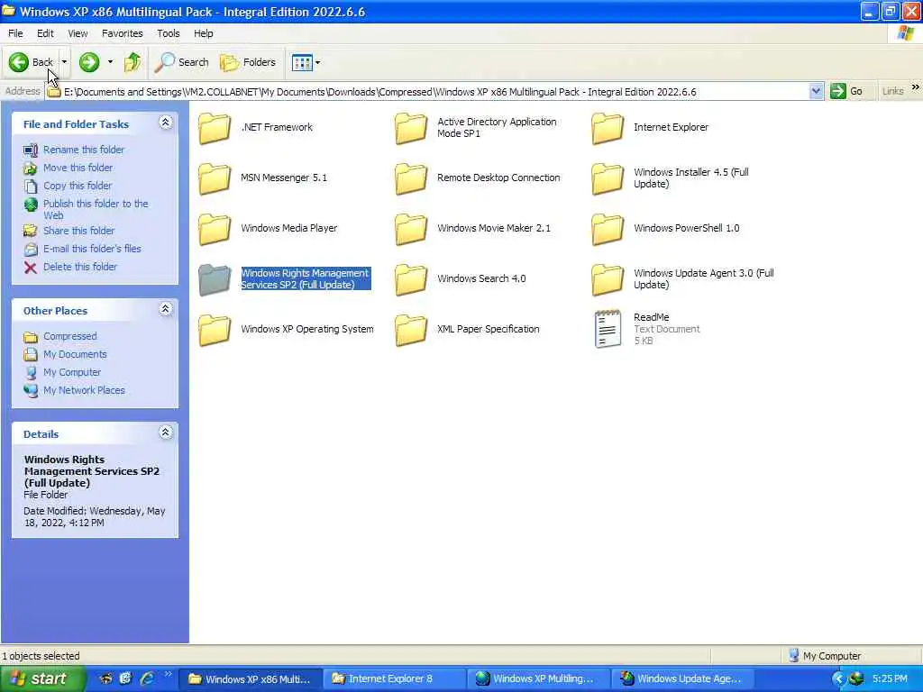This screenshot has width=923, height=692.
Task: Open the Forward button history dropdown arrow
Action: point(110,62)
